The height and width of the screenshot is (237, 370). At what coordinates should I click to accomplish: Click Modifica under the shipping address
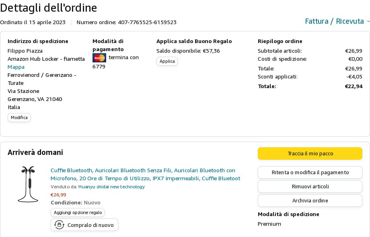point(19,117)
